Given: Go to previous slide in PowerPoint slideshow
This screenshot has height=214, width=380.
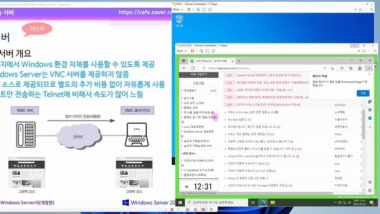Looking at the screenshot, I should [166, 209].
